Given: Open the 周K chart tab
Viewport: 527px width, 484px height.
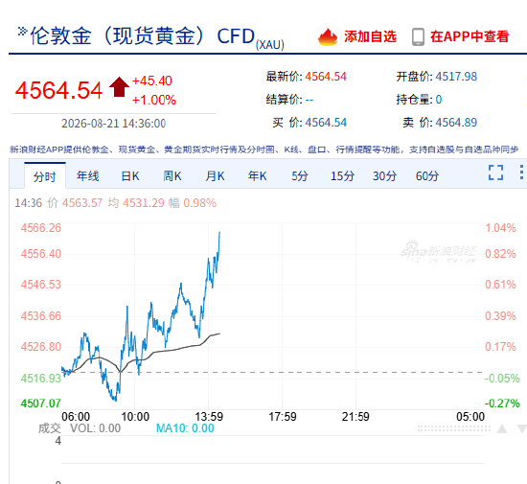Looking at the screenshot, I should 172,176.
